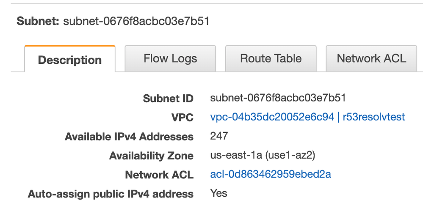This screenshot has height=211, width=423.
Task: Click the Network ACL label beside the acl link
Action: (159, 175)
